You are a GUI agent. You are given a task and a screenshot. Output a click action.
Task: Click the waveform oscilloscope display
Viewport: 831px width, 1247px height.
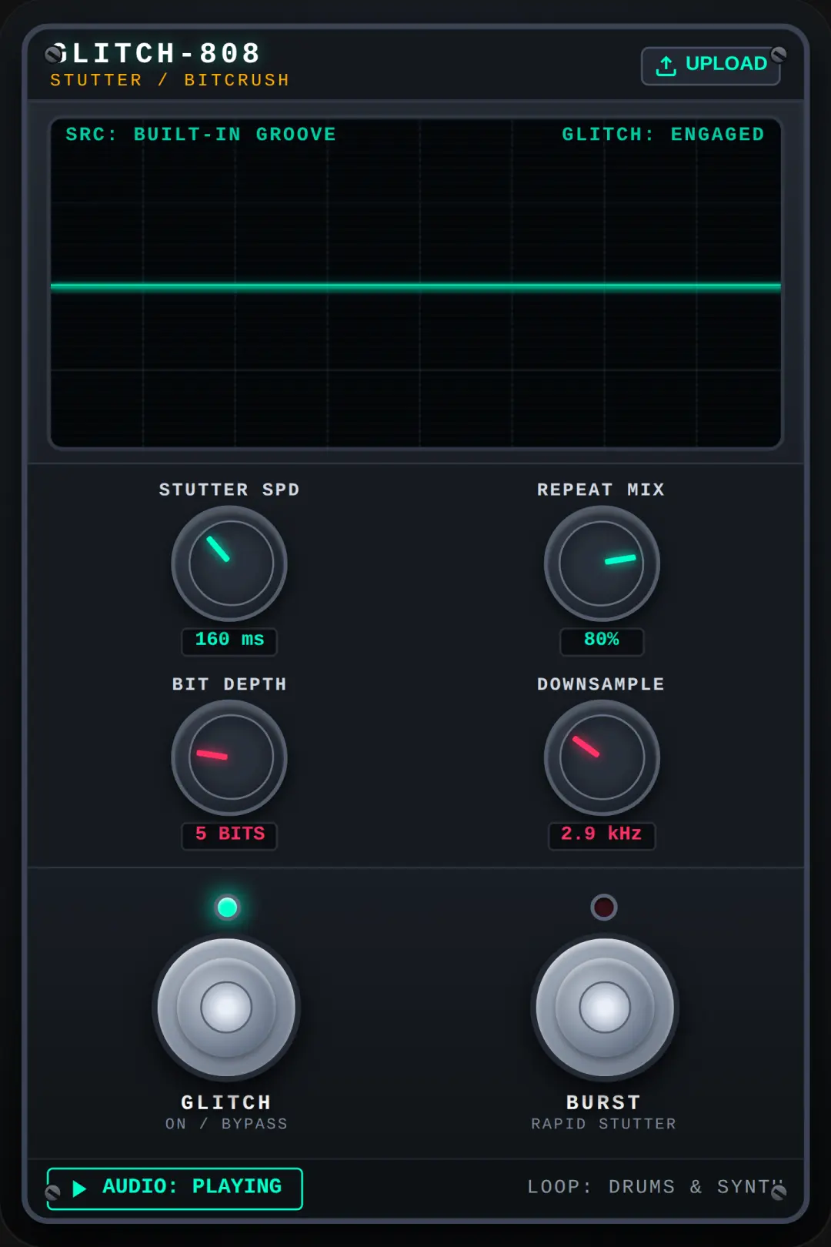415,282
